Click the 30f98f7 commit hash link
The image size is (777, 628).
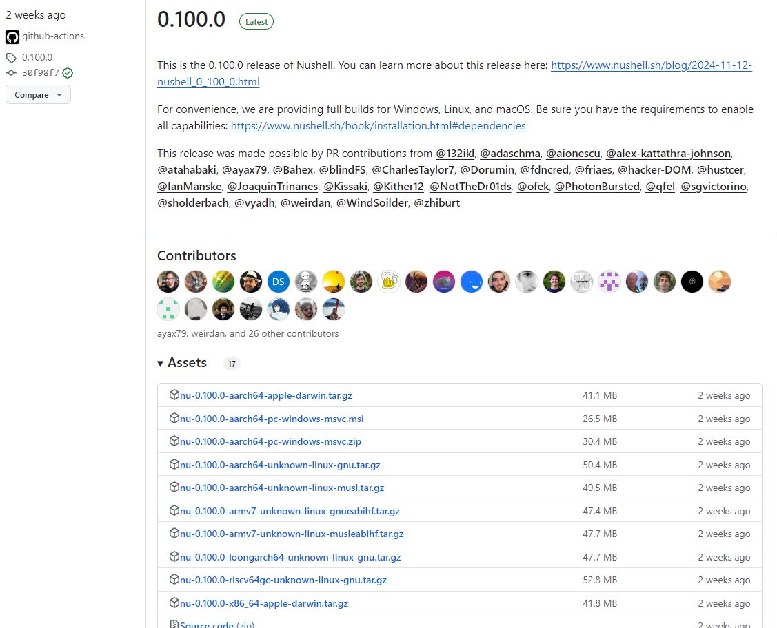pyautogui.click(x=41, y=73)
